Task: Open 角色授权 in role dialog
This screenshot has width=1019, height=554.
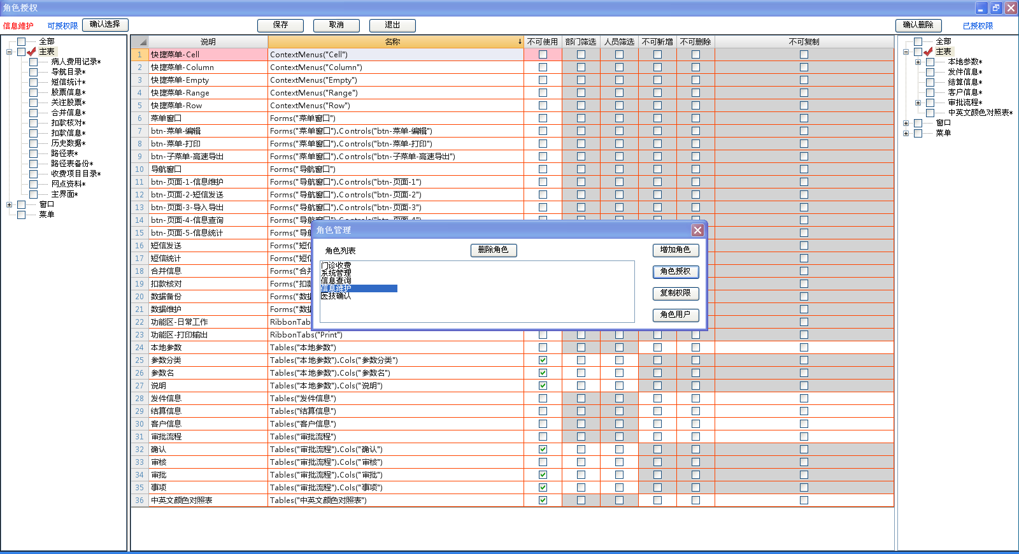Action: pos(676,272)
